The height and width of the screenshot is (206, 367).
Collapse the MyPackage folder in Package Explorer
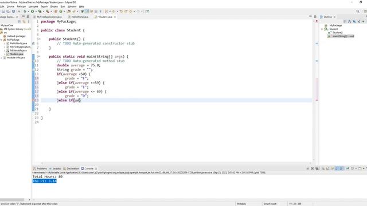(1, 39)
